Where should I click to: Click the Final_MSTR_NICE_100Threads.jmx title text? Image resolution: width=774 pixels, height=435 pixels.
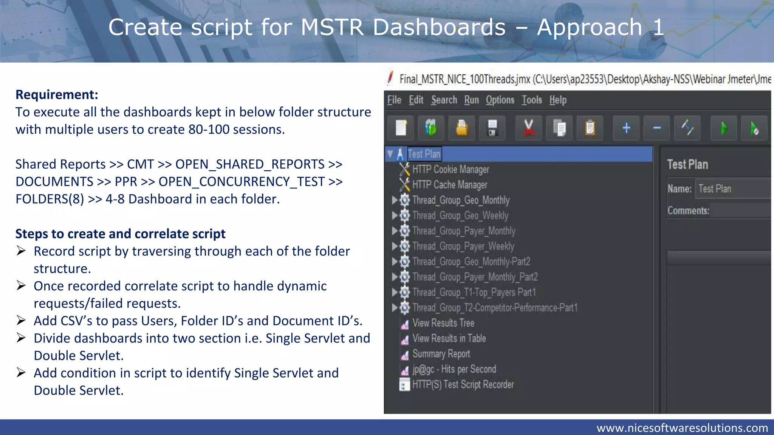(x=465, y=79)
